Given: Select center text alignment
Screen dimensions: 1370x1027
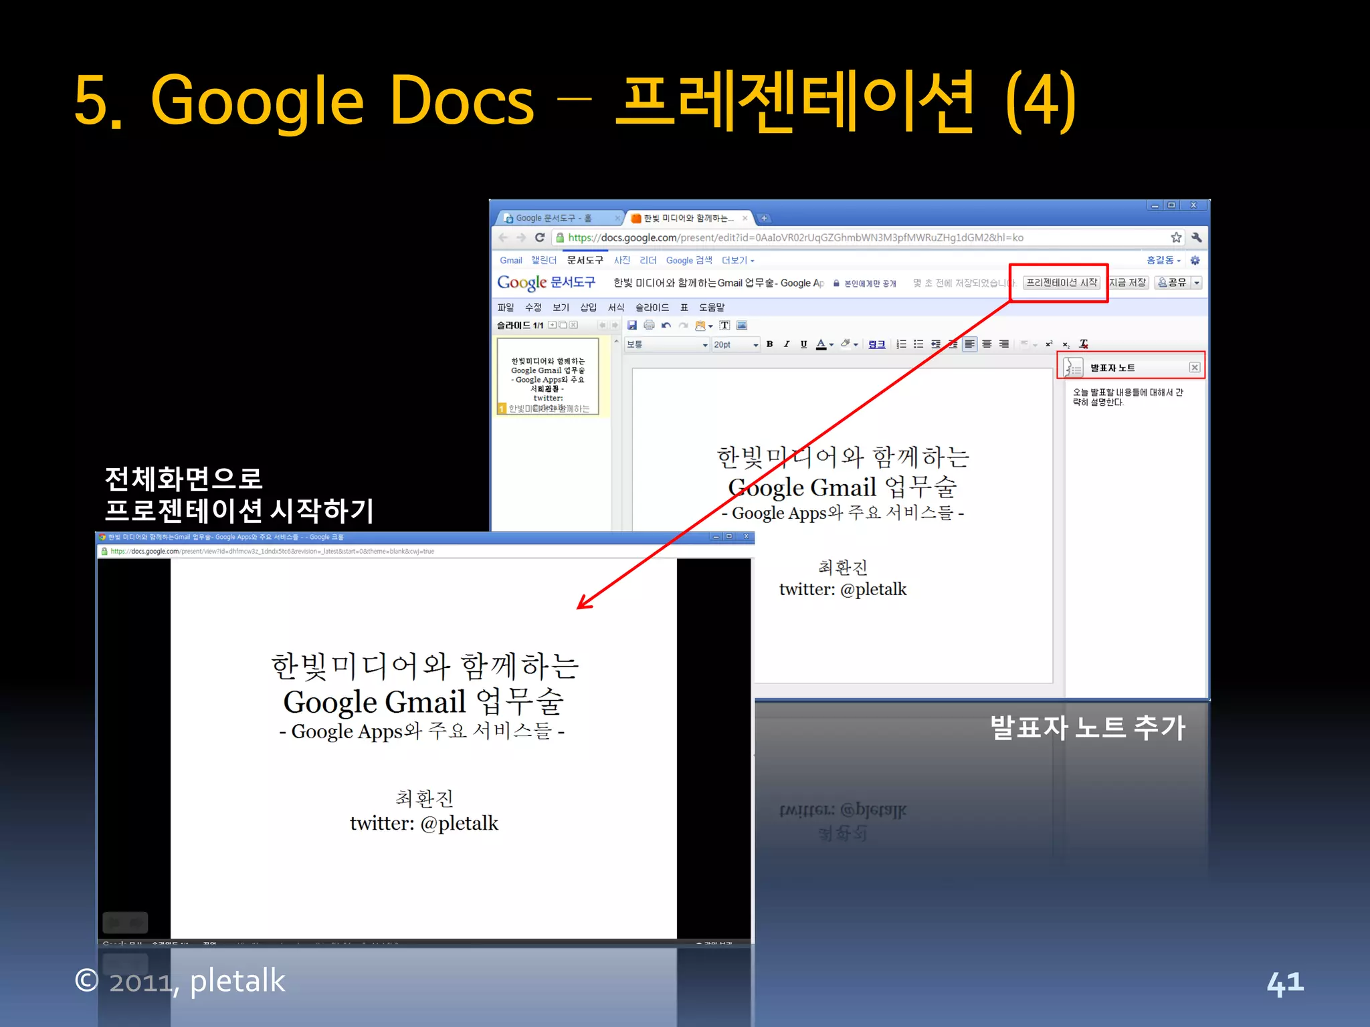Looking at the screenshot, I should [987, 344].
